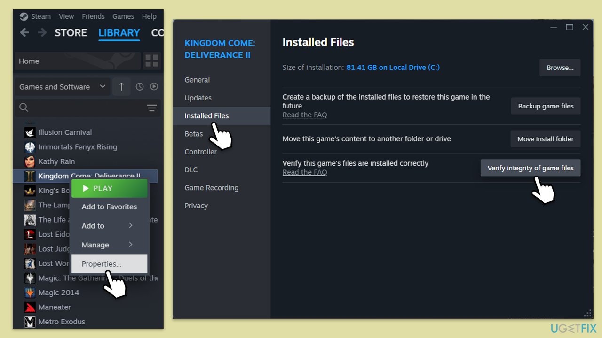Screen dimensions: 602x338
Task: Click the Steam logo icon in menu bar
Action: pyautogui.click(x=24, y=16)
